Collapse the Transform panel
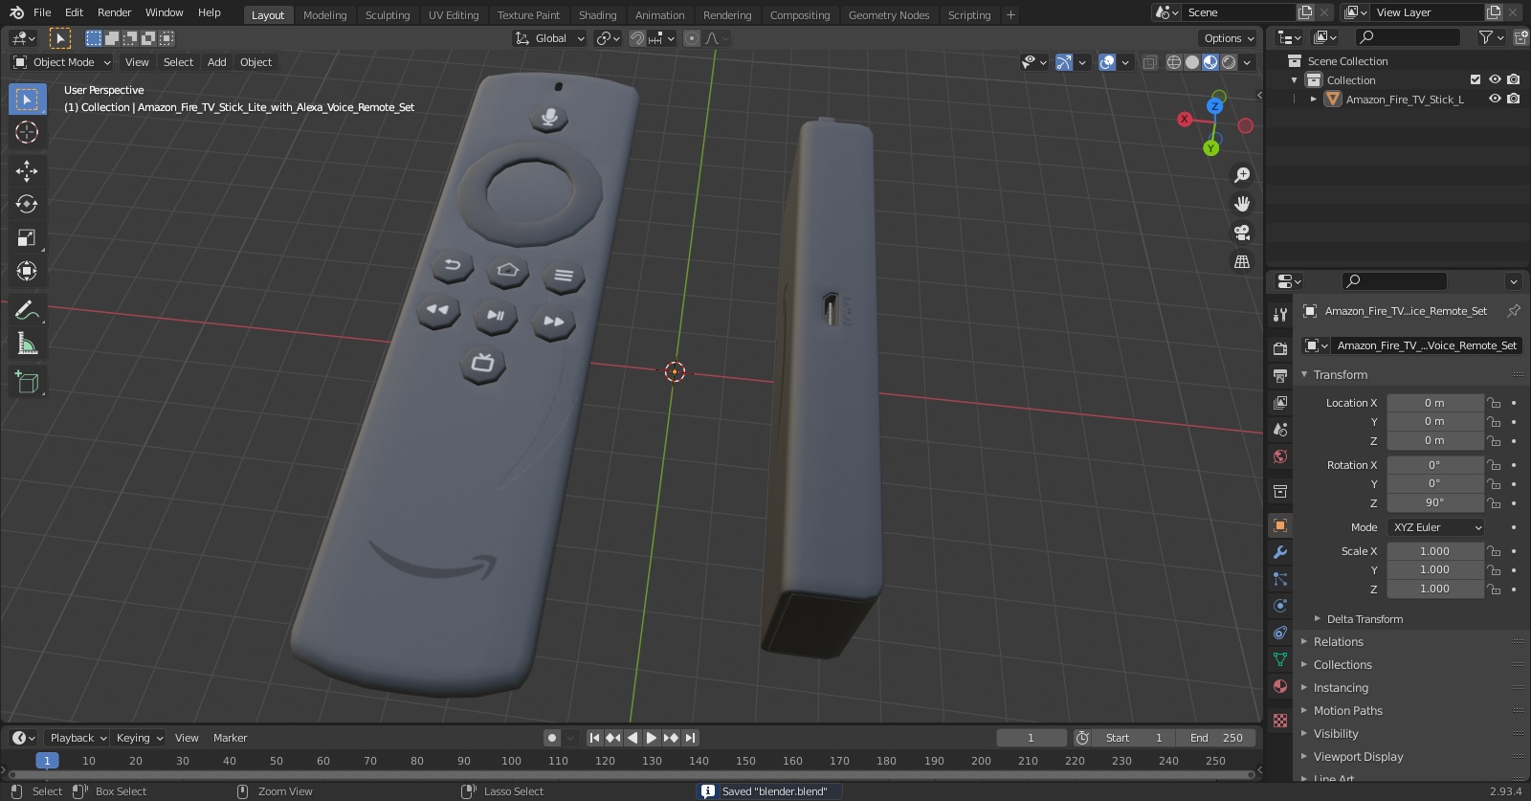The width and height of the screenshot is (1531, 801). pos(1340,375)
